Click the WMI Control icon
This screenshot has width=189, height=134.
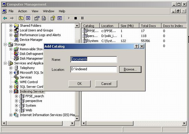(16, 82)
